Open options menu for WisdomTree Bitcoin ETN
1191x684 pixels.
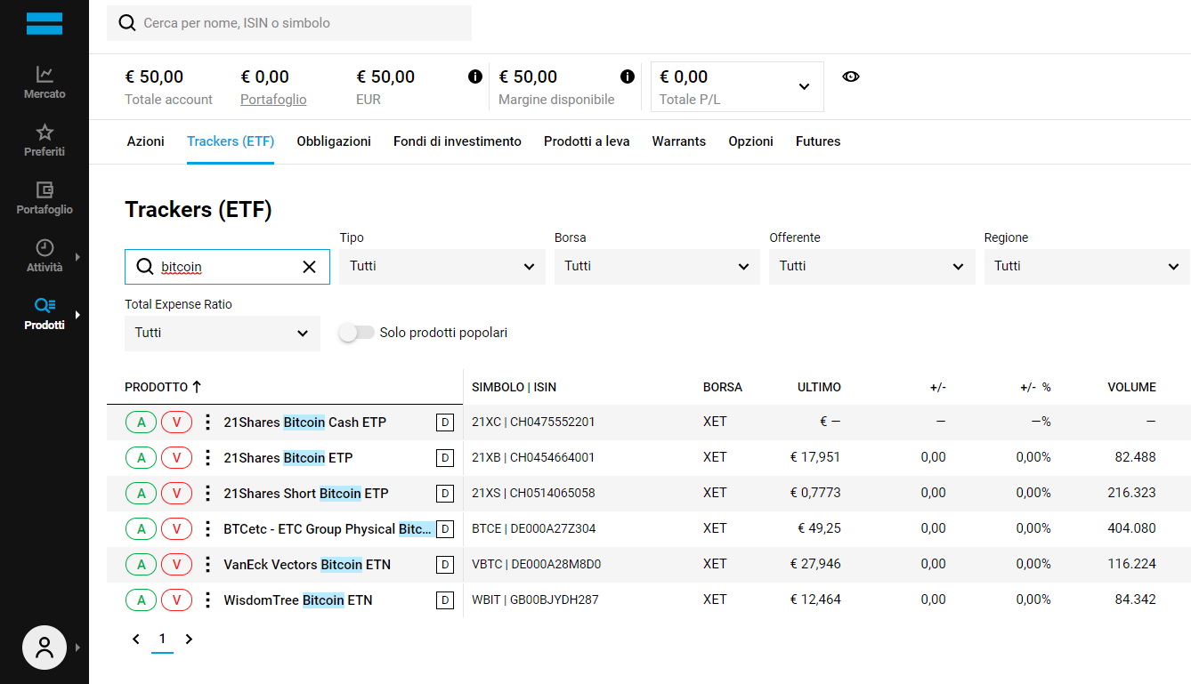point(207,600)
